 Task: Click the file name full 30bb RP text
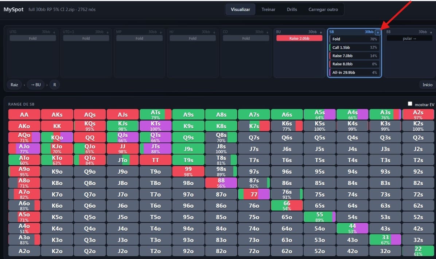click(62, 9)
